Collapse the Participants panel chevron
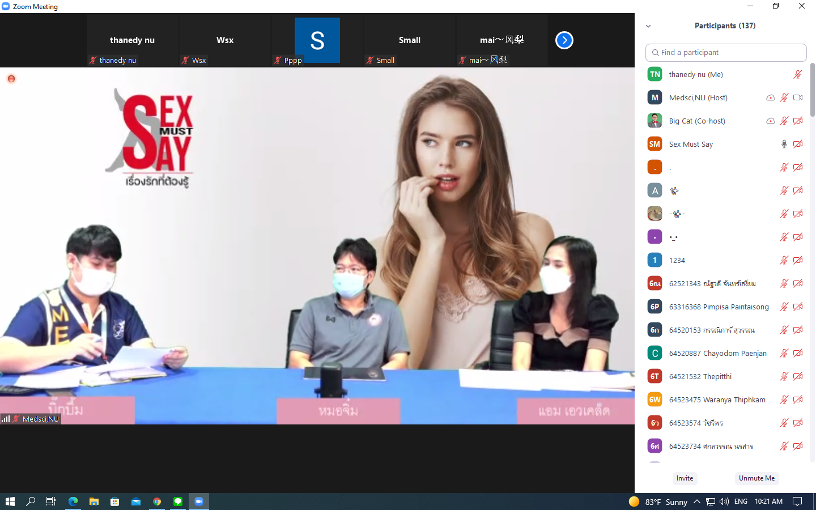This screenshot has height=510, width=816. (648, 26)
